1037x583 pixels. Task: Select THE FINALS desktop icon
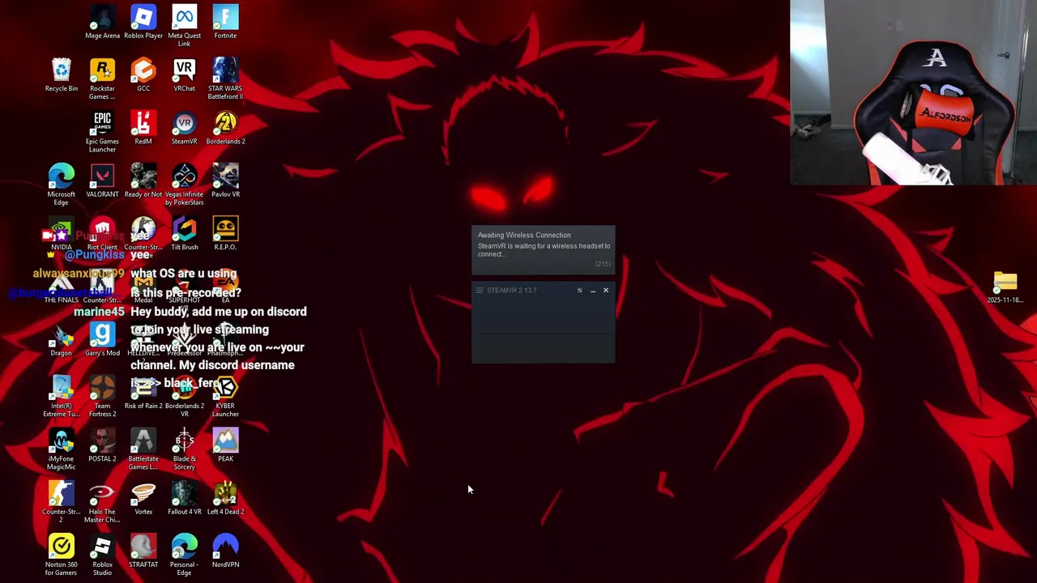tap(62, 287)
